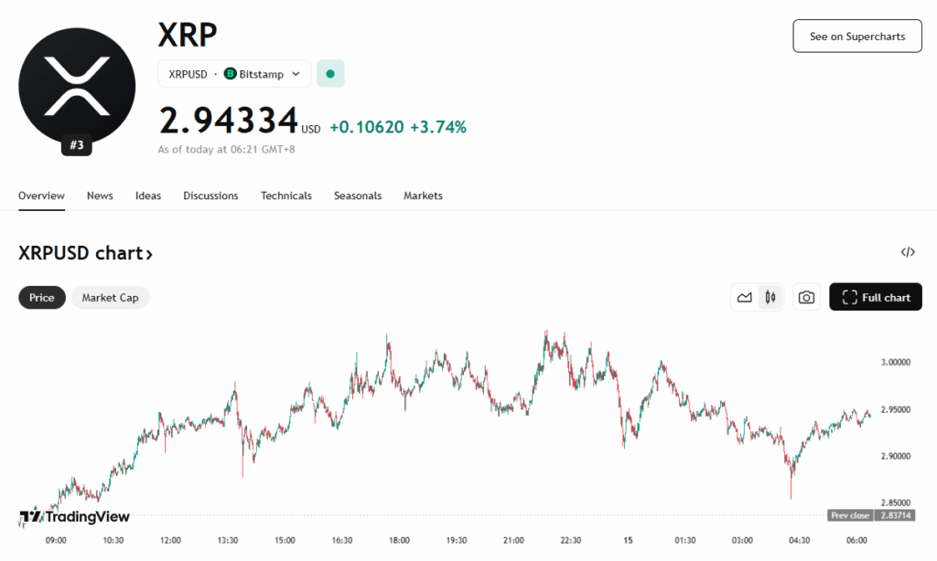This screenshot has height=561, width=937.
Task: Click the 18:00 time axis label
Action: pyautogui.click(x=399, y=540)
